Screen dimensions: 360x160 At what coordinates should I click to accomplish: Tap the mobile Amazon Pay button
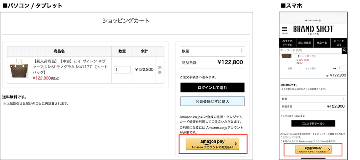313,149
